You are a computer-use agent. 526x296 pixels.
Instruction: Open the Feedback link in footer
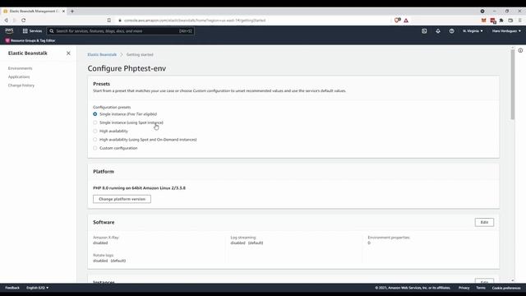[12, 288]
